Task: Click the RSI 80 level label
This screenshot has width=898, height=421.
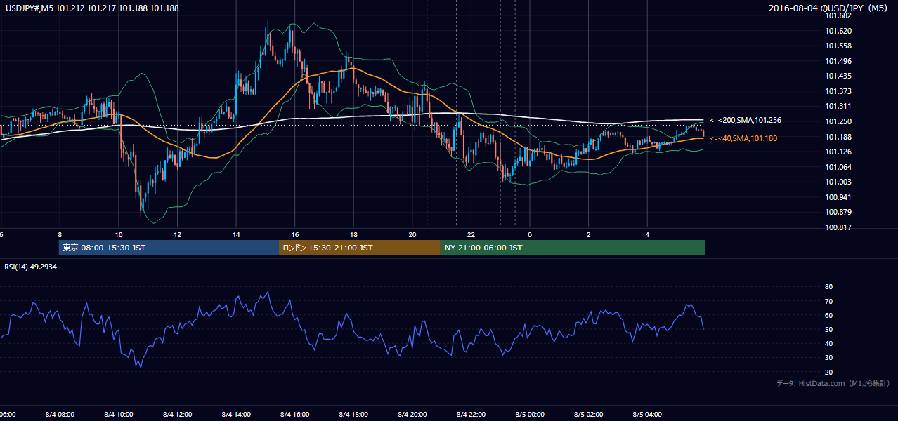Action: pyautogui.click(x=828, y=287)
